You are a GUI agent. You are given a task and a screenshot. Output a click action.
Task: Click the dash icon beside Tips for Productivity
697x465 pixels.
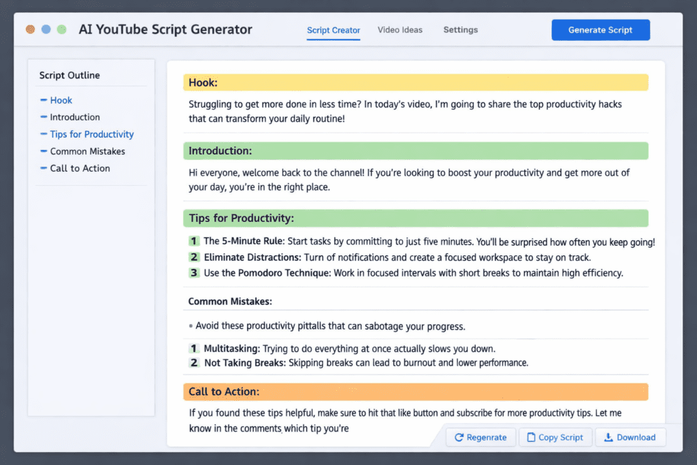43,134
